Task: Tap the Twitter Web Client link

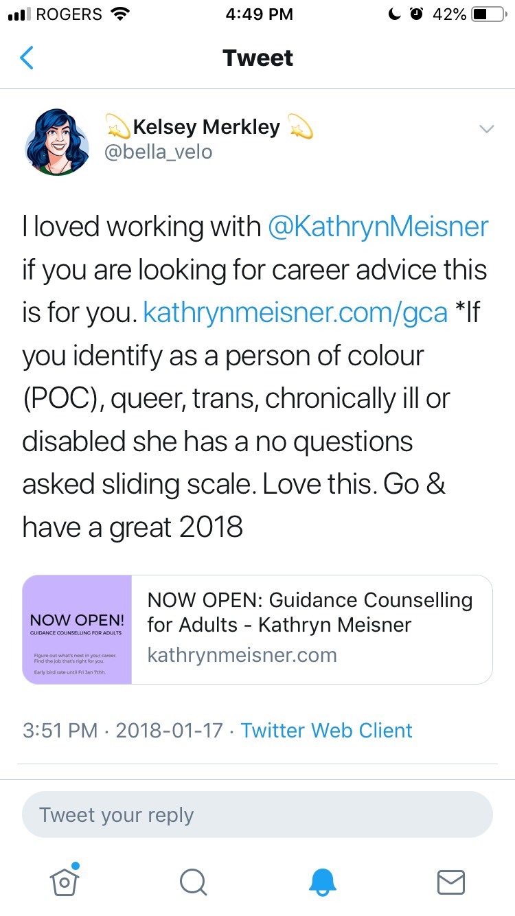Action: coord(326,730)
